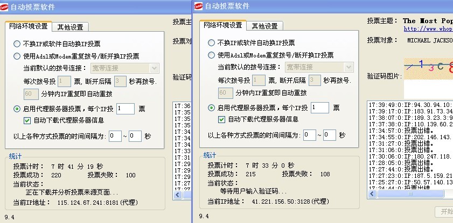The image size is (453, 223).
Task: Toggle 自动下载代理服务器信息 checkbox in left window
Action: tap(27, 120)
